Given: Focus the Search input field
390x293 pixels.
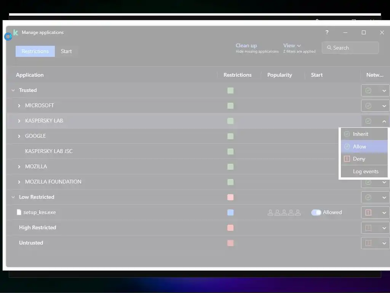Looking at the screenshot, I should point(350,48).
